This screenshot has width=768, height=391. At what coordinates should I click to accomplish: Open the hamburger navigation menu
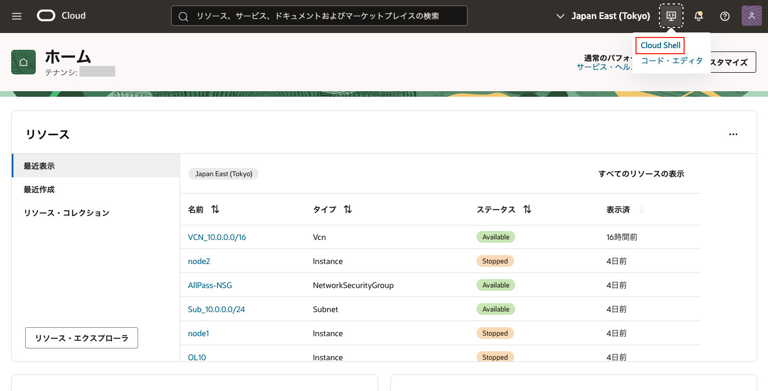tap(17, 16)
